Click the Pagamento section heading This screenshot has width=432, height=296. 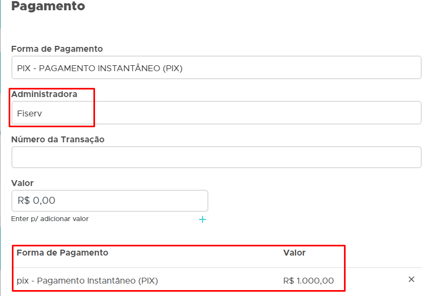[x=48, y=6]
